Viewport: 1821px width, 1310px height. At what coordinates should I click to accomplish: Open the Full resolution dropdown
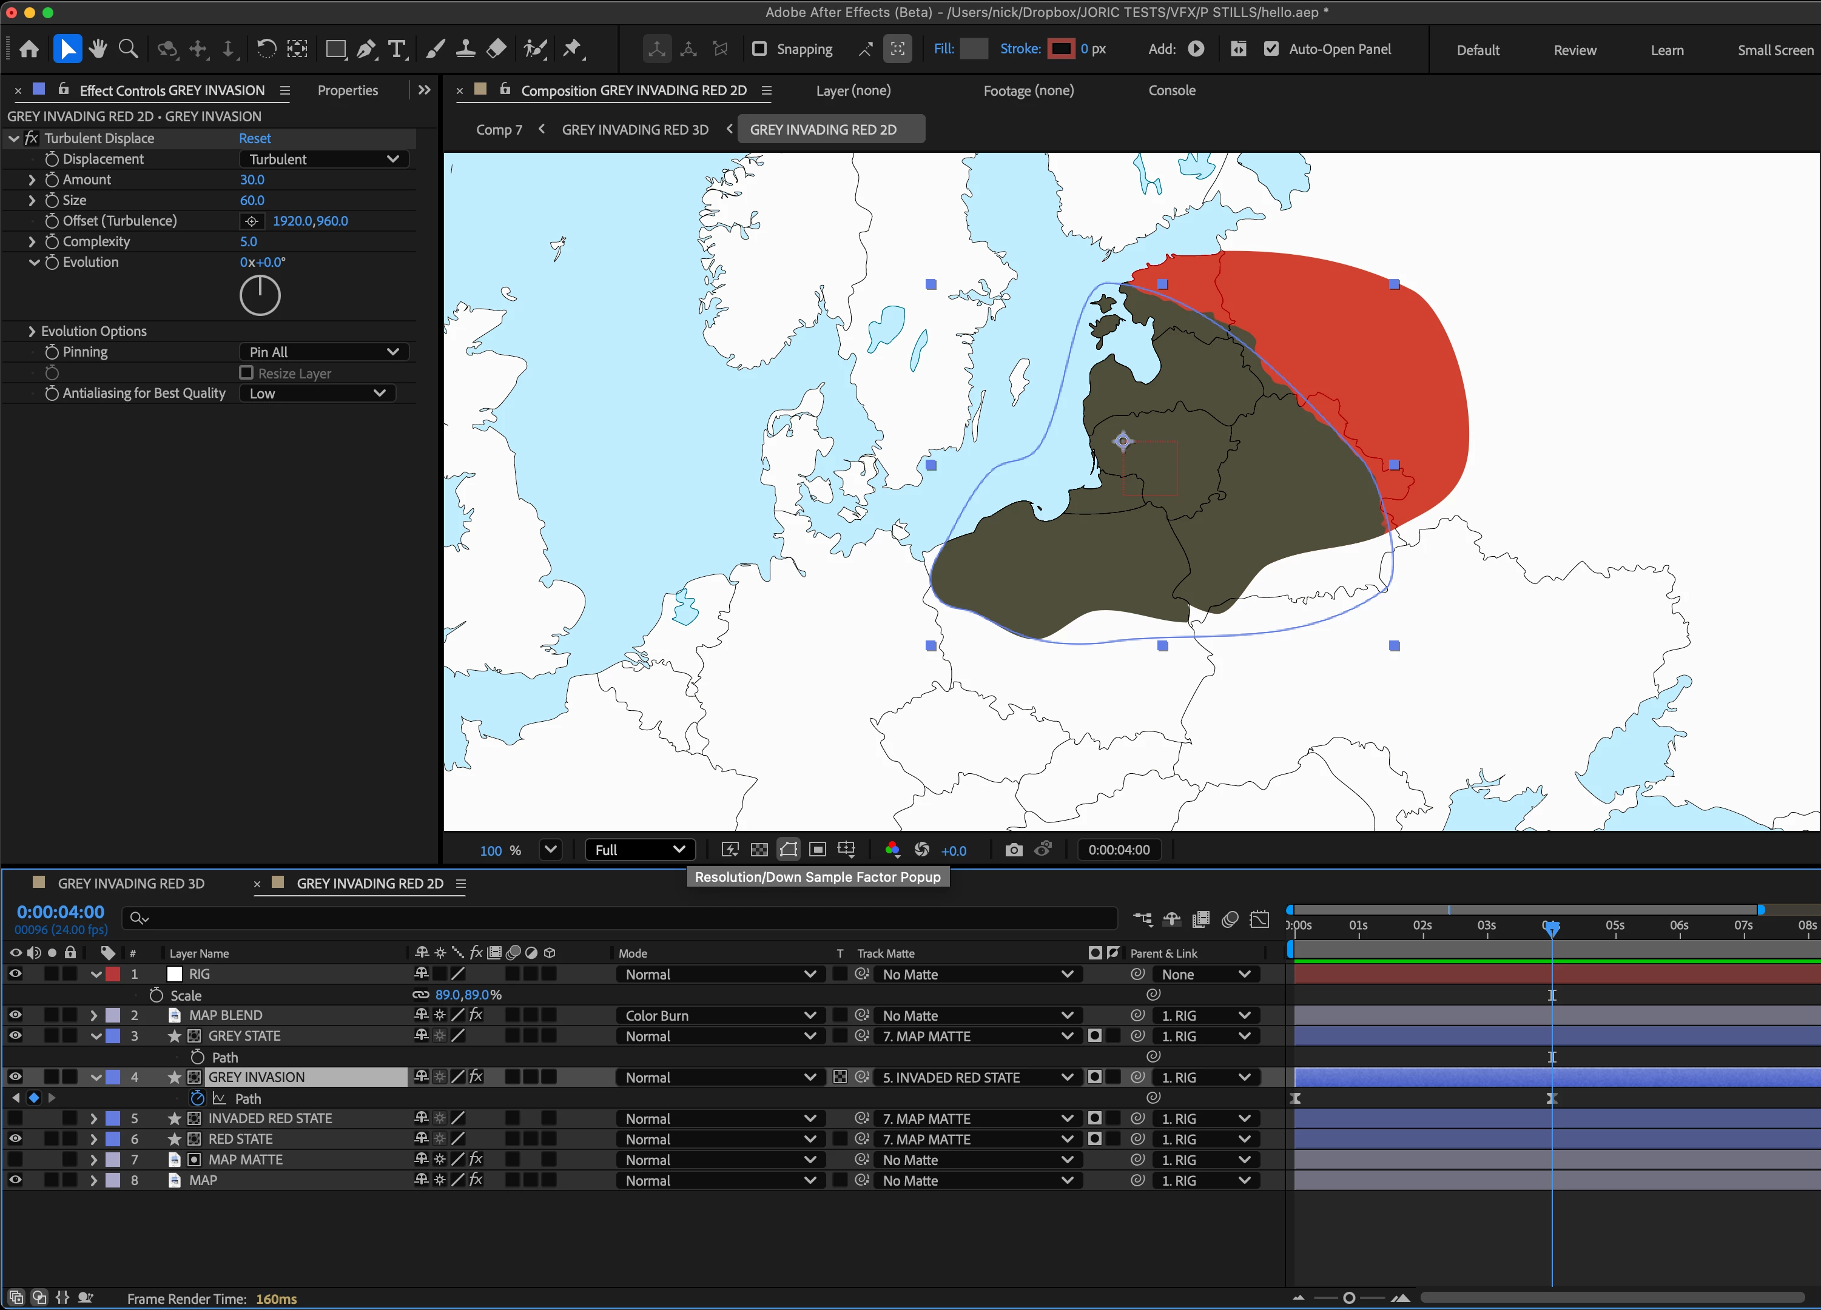click(639, 850)
